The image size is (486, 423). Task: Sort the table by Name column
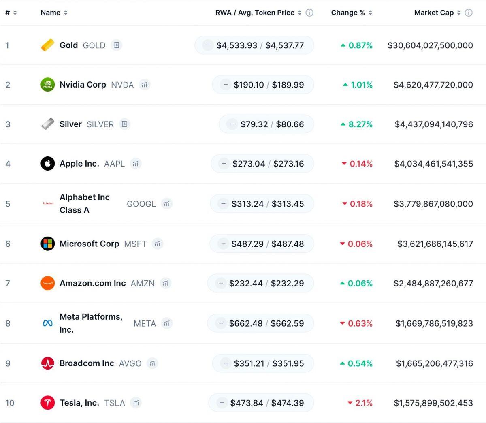[x=54, y=13]
